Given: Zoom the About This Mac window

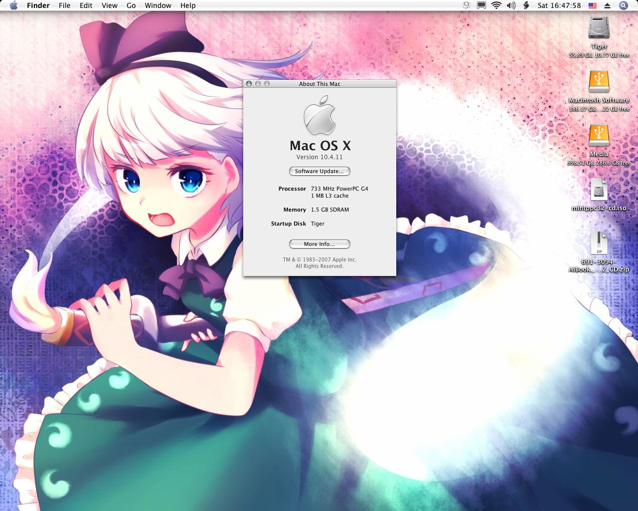Looking at the screenshot, I should (267, 84).
